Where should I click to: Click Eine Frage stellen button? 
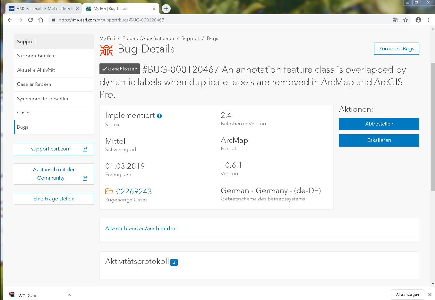pos(54,199)
